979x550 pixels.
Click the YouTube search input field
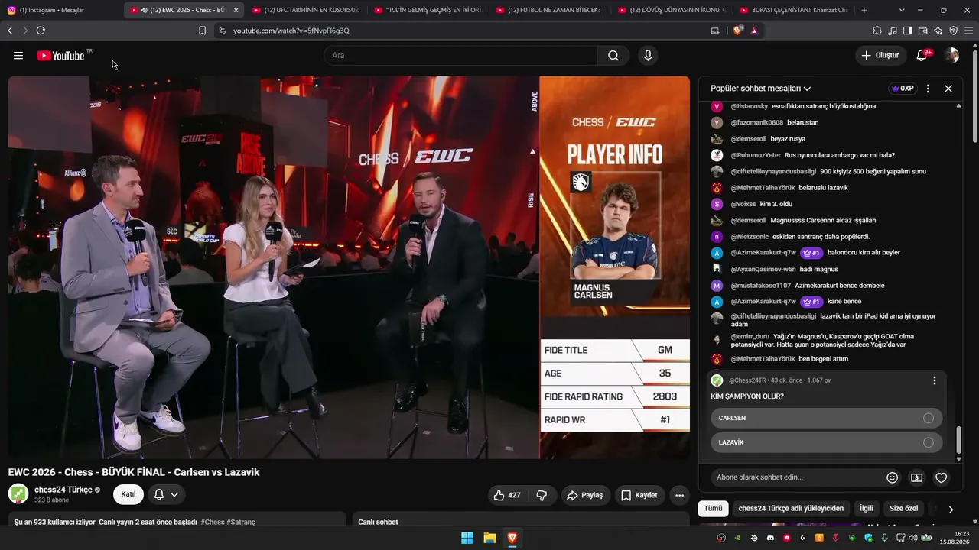coord(460,56)
